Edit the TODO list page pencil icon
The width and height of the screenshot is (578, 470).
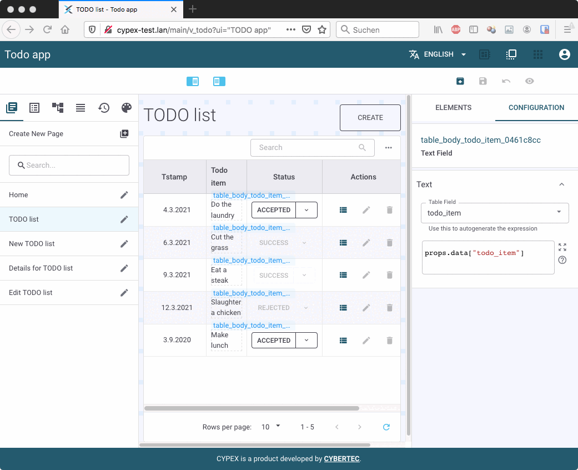124,219
